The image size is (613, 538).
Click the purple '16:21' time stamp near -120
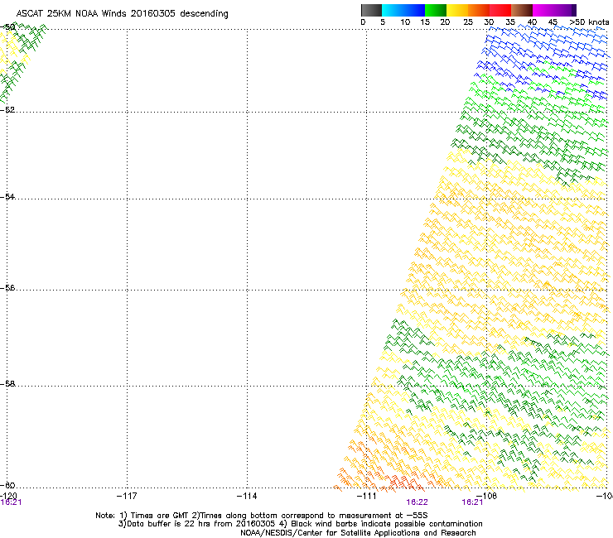pyautogui.click(x=11, y=502)
